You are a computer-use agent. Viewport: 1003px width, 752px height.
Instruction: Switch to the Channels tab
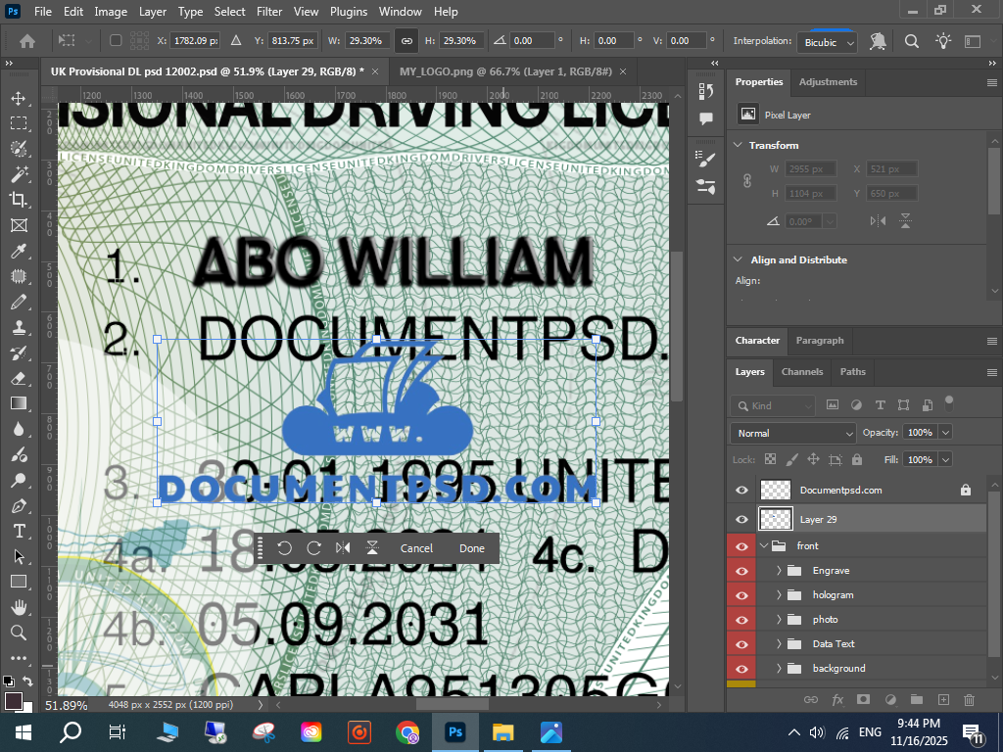pos(801,372)
